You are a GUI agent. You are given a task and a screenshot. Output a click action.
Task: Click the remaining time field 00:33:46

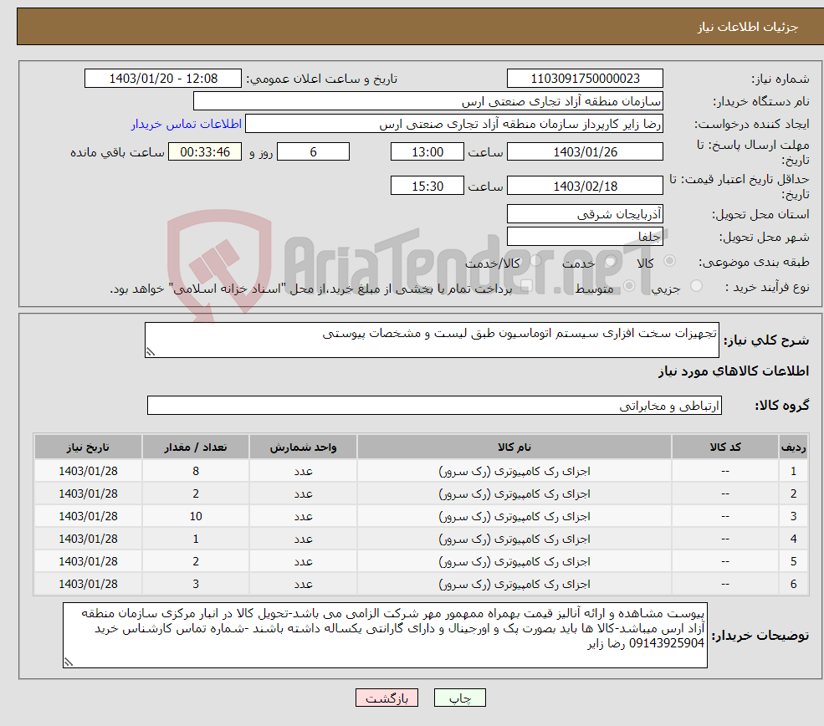(205, 152)
